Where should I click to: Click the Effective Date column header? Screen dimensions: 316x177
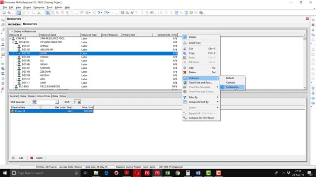[x=26, y=108]
